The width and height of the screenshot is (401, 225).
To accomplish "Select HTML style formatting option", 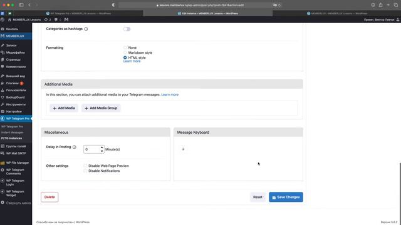I will coord(125,57).
